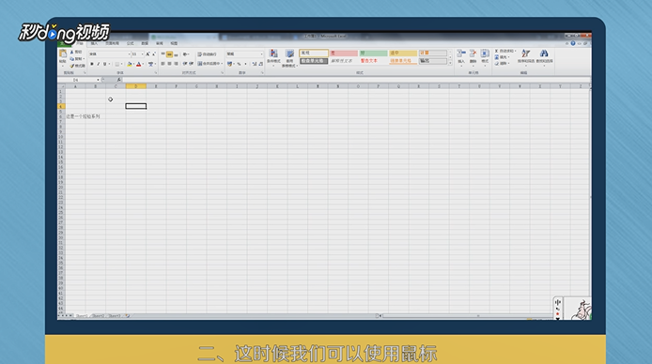Switch to the 数据 (Data) tab
This screenshot has width=652, height=364.
pos(145,43)
